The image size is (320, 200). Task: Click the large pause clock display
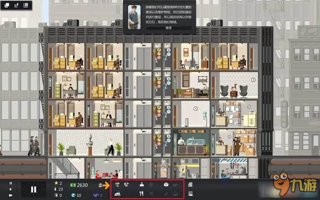pos(34,189)
